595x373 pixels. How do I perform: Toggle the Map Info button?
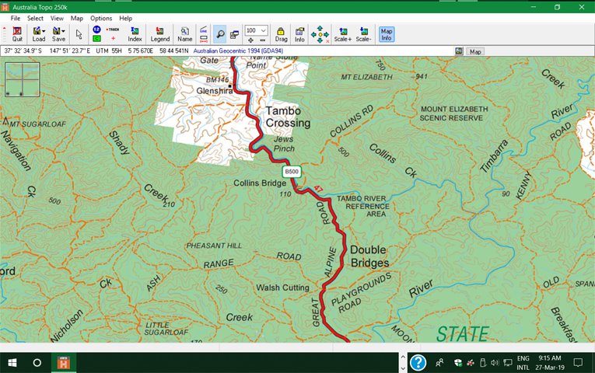387,34
